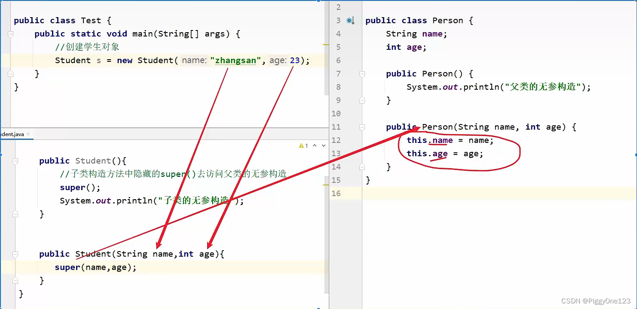Click line number 16 in Person gutter
637x309 pixels.
click(x=336, y=194)
